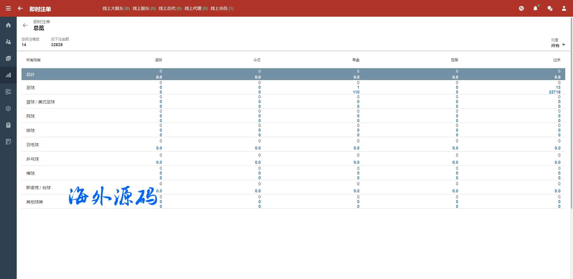Click the white back arrow in red header

pyautogui.click(x=20, y=8)
